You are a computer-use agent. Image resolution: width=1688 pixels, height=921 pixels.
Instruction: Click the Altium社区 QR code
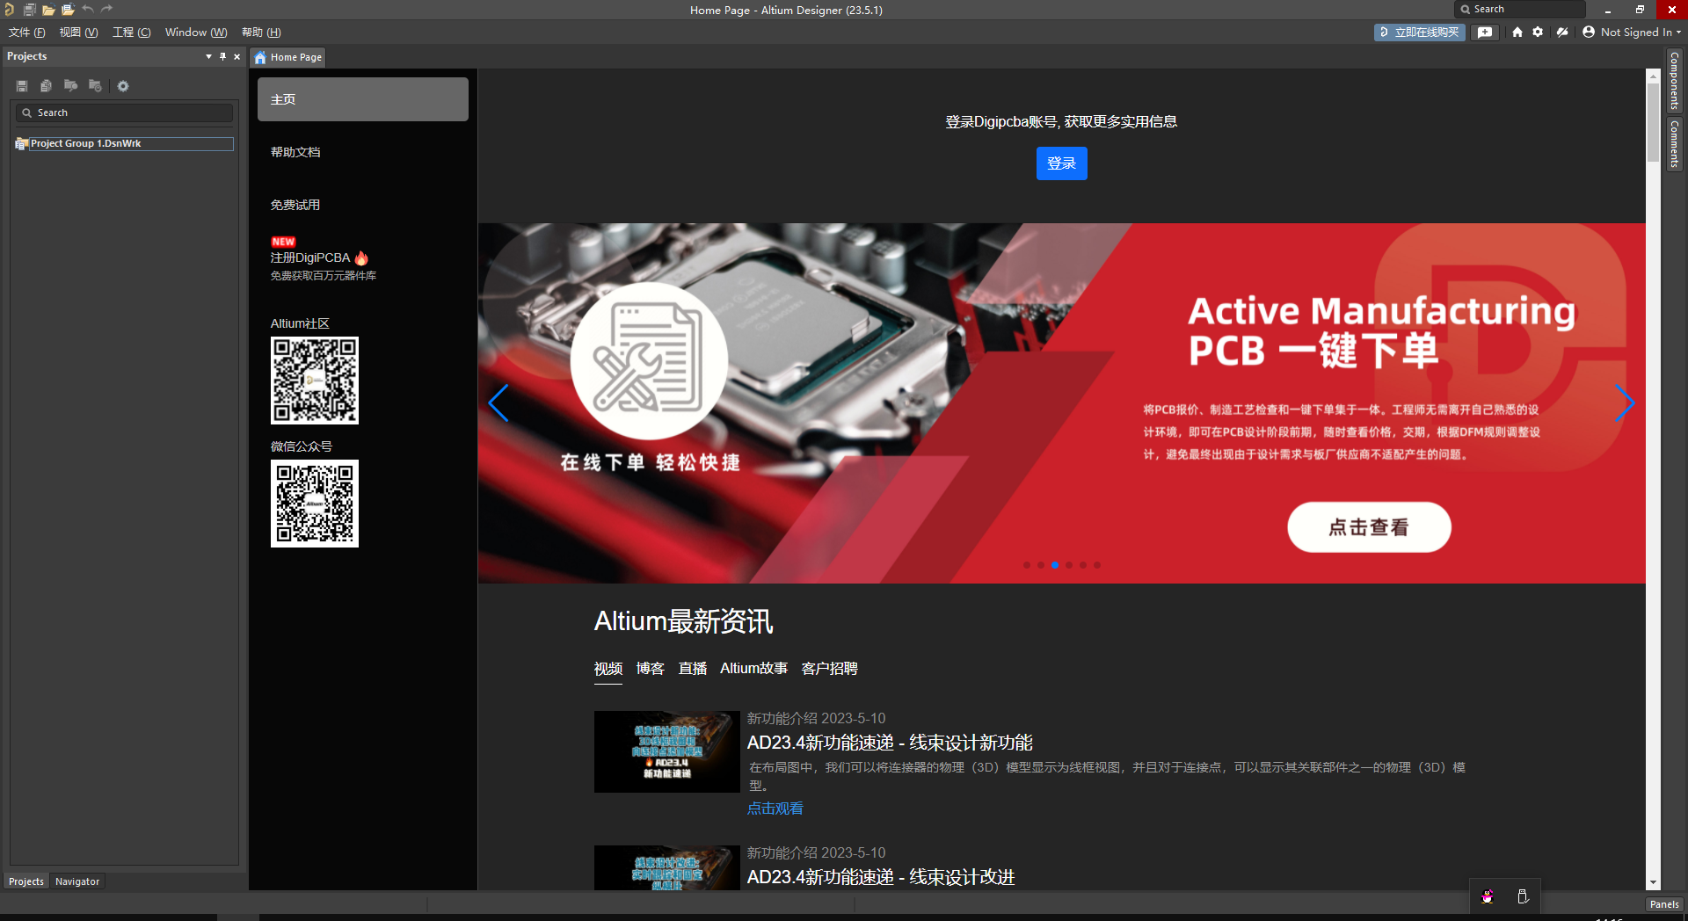tap(315, 381)
